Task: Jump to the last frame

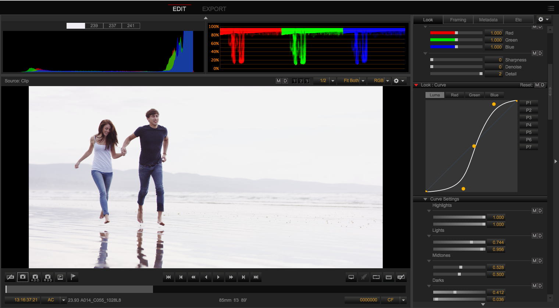Action: pyautogui.click(x=256, y=277)
